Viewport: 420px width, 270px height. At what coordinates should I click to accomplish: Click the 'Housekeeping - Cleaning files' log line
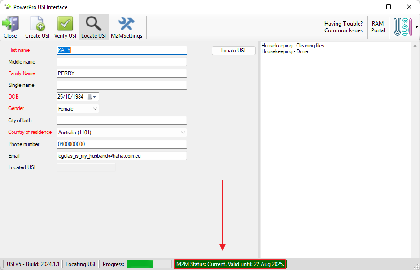point(293,46)
